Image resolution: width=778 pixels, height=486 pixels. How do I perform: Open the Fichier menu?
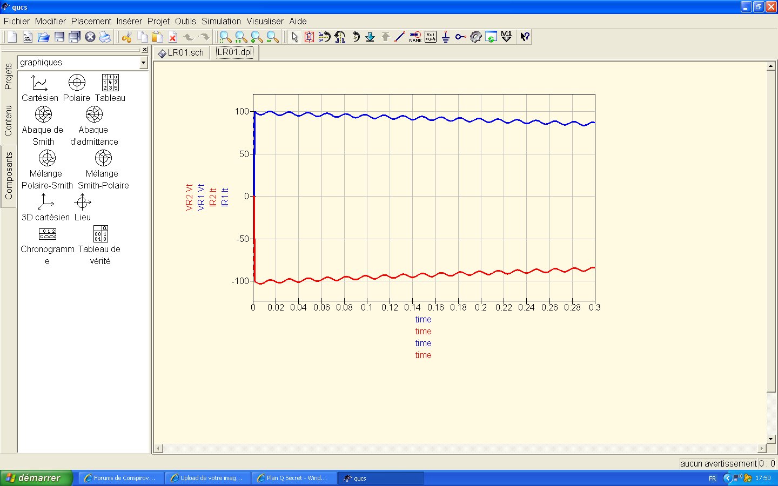(17, 21)
